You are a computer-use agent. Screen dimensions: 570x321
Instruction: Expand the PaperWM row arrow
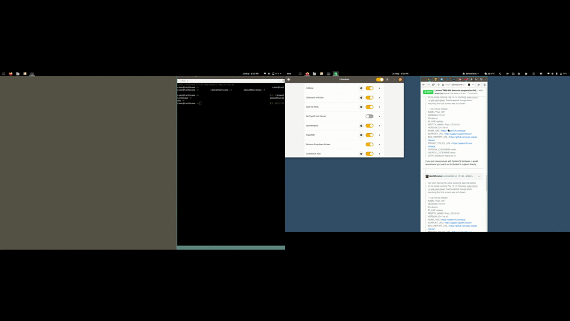pyautogui.click(x=379, y=135)
